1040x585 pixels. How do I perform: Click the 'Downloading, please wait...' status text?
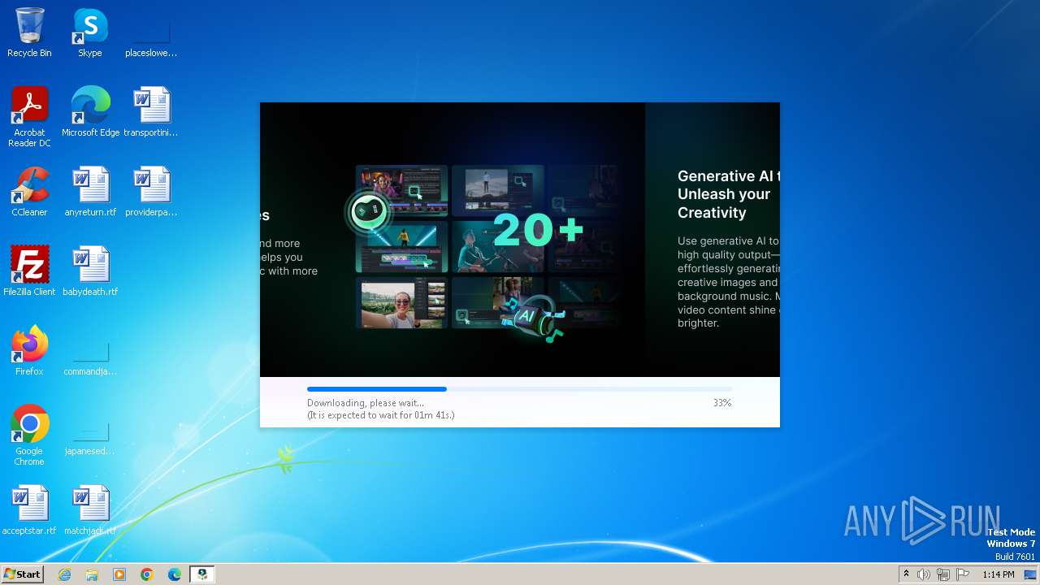(366, 403)
